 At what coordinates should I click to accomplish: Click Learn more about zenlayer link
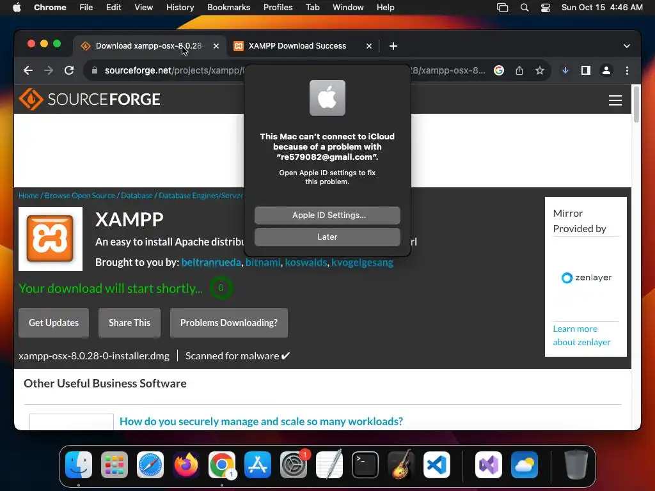pyautogui.click(x=581, y=335)
